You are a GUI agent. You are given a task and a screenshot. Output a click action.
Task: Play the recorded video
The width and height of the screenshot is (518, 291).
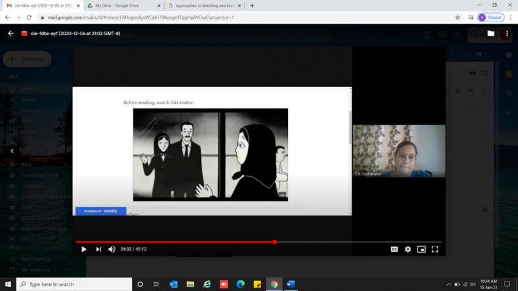84,249
